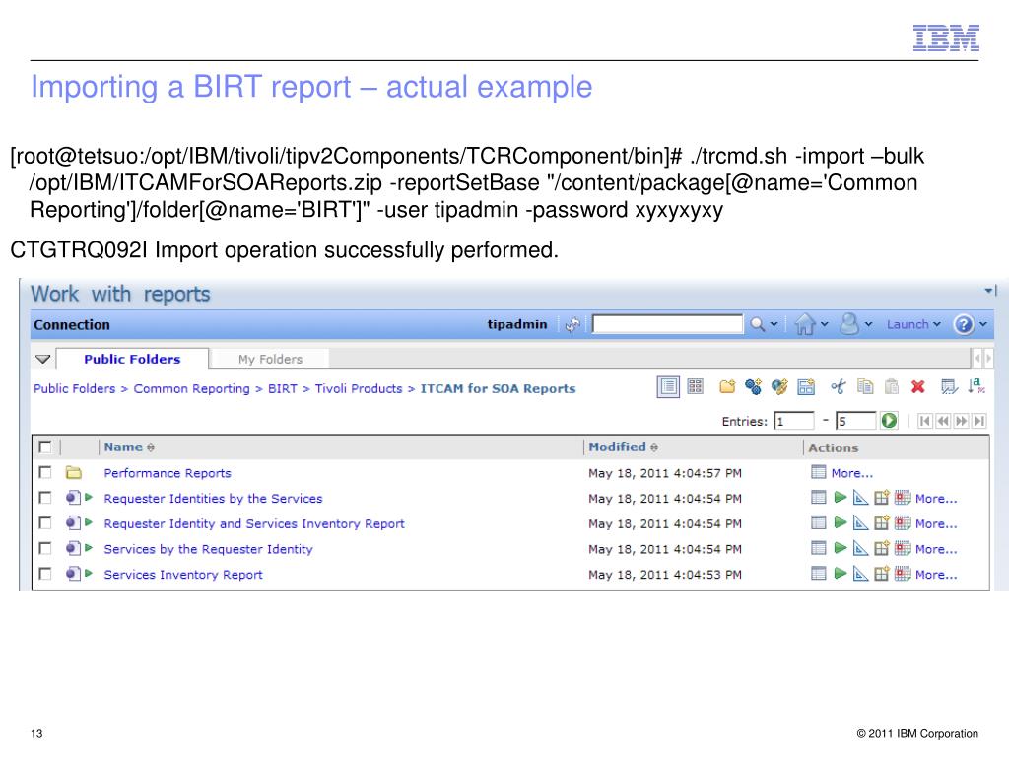Click the Cut scissors icon
This screenshot has width=1009, height=757.
pos(839,386)
